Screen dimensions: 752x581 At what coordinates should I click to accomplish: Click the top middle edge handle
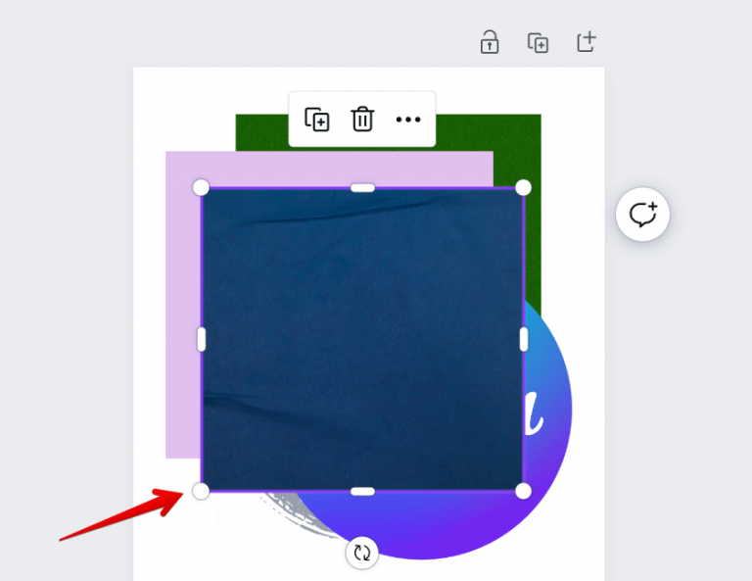(362, 187)
